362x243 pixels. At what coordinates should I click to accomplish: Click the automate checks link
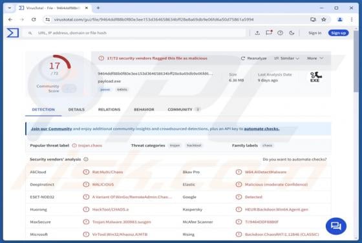262,129
